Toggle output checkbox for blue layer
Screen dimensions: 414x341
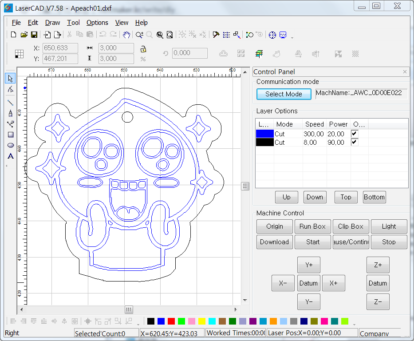tap(354, 134)
